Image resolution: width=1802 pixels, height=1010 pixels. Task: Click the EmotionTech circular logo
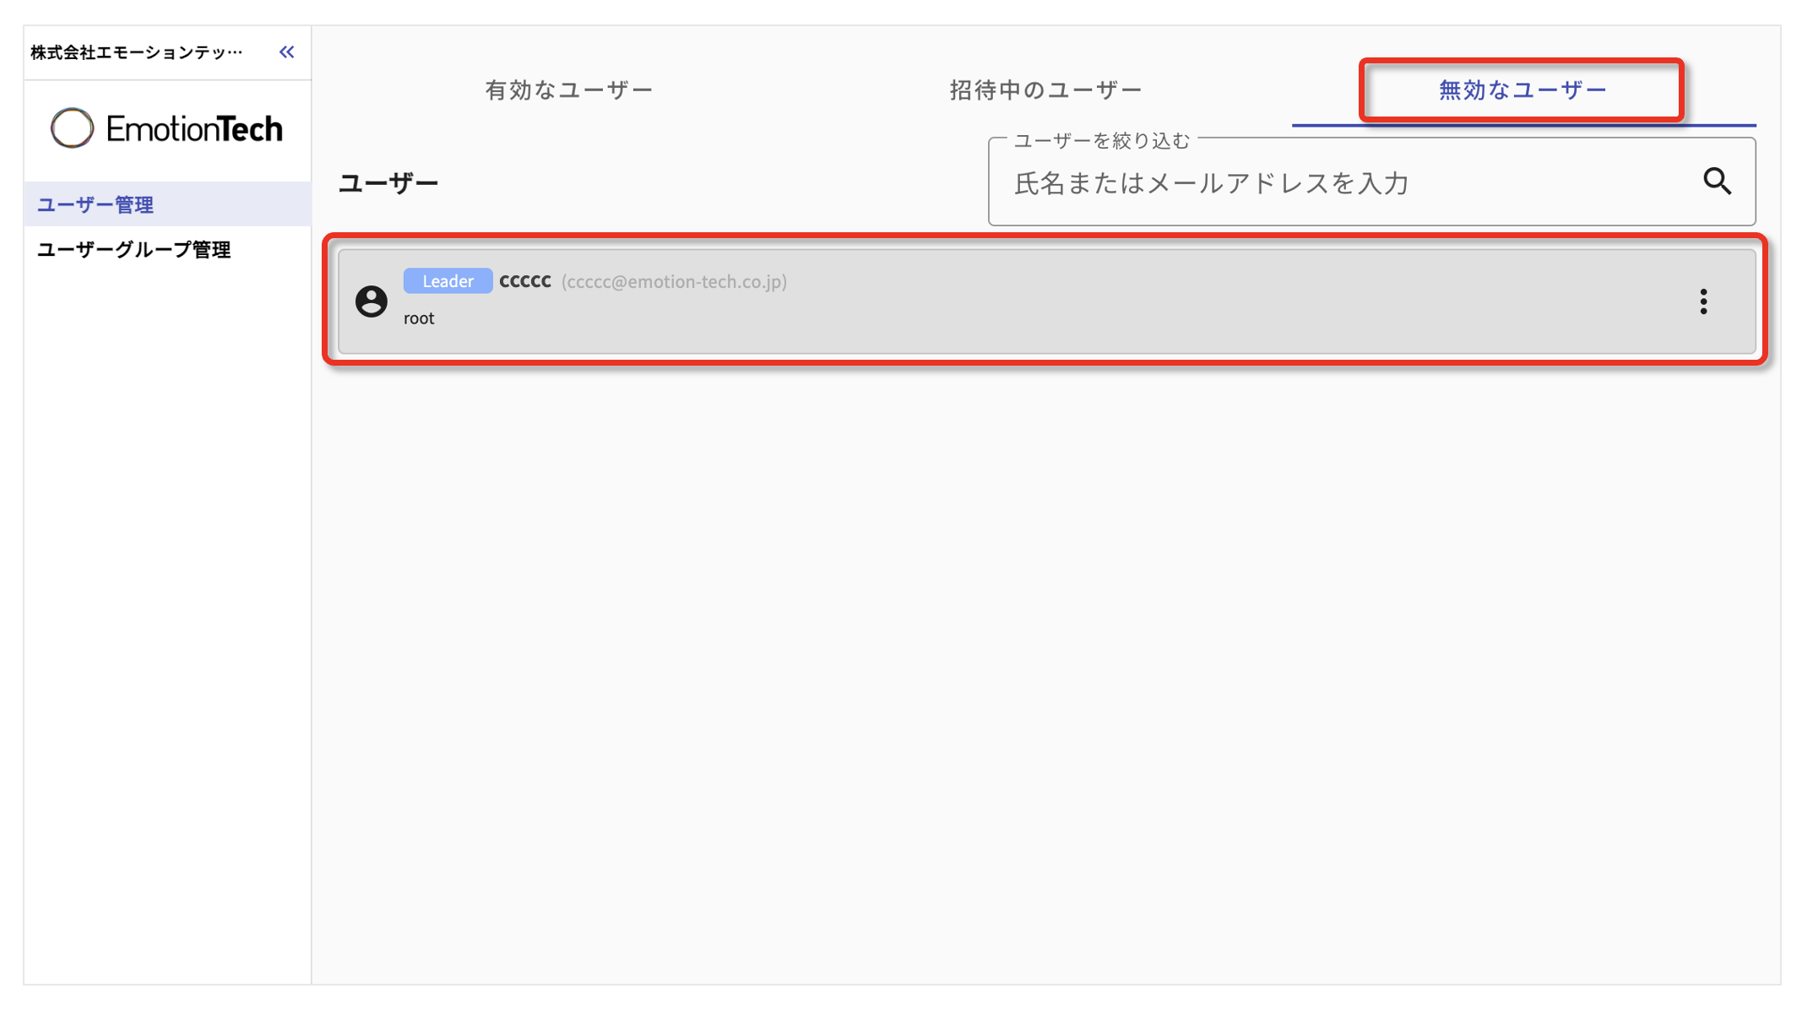72,128
